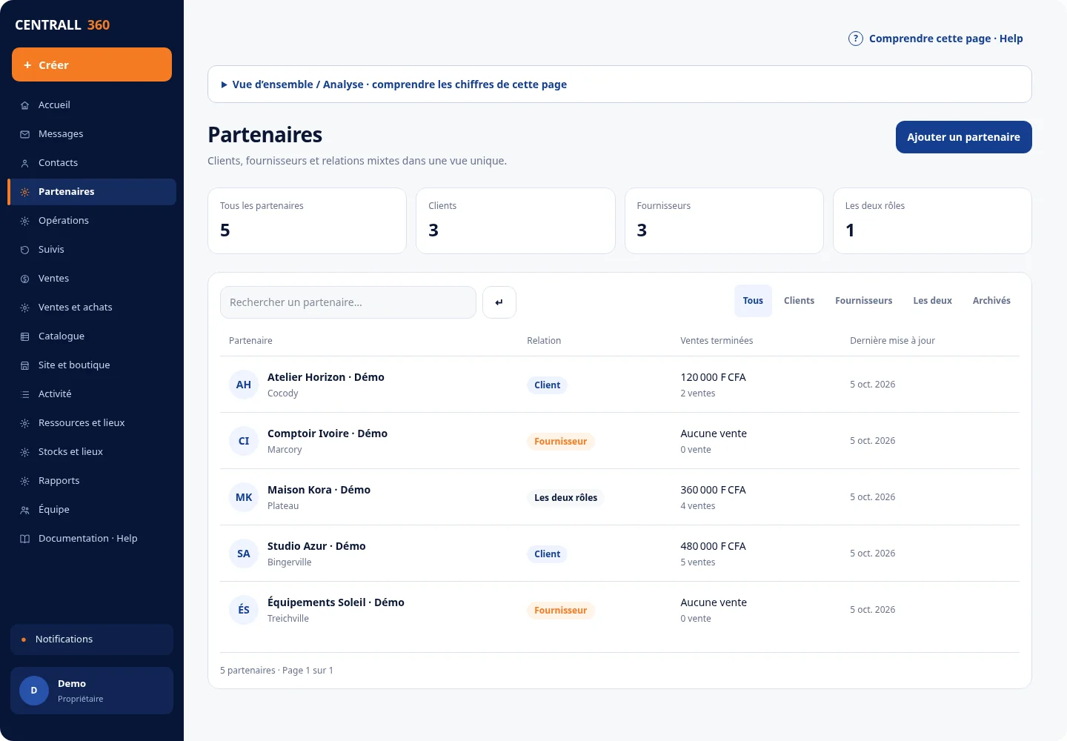Click the CENTRALL 360 logo

pyautogui.click(x=62, y=25)
